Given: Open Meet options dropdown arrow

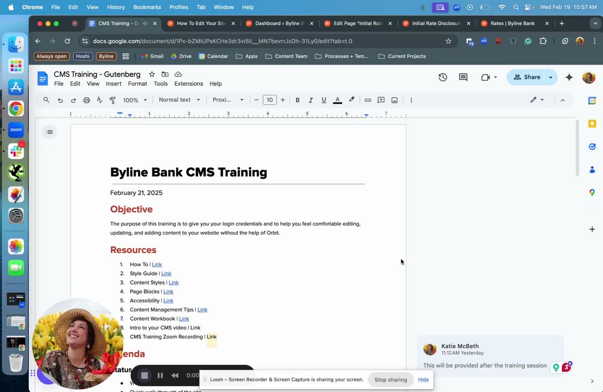Looking at the screenshot, I should click(x=495, y=77).
